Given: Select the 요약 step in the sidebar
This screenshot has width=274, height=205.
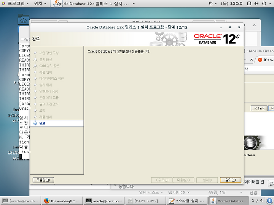Looking at the screenshot, I should click(42, 110).
